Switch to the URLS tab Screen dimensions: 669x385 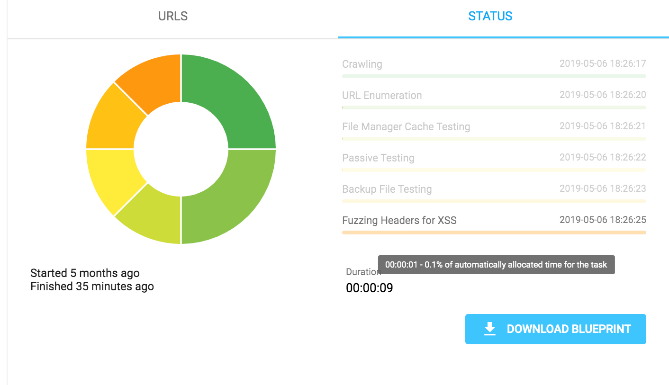tap(173, 16)
